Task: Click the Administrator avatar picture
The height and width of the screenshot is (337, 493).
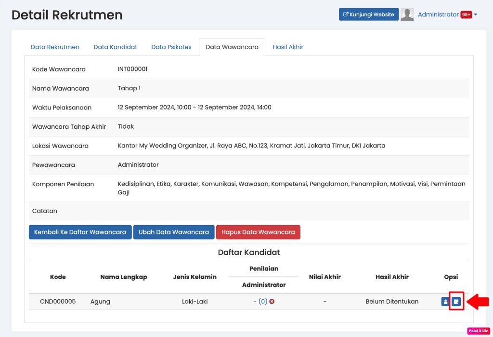Action: 407,14
